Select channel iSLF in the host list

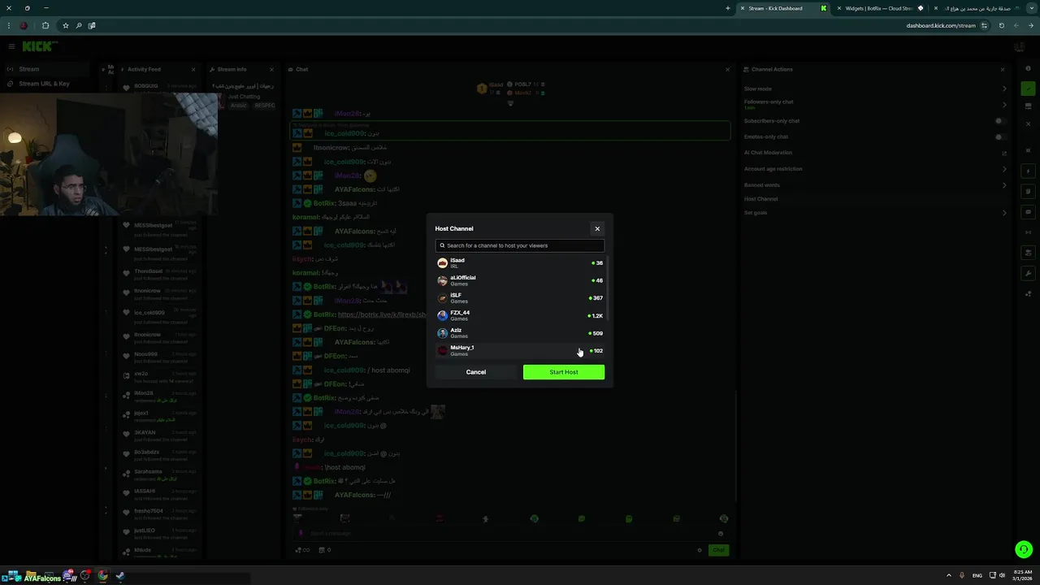point(520,298)
